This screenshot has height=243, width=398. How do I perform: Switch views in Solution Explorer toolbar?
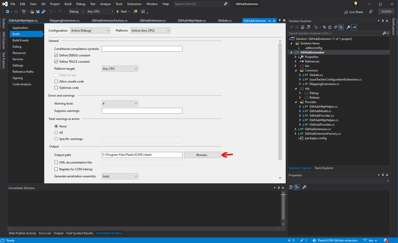tap(308, 27)
